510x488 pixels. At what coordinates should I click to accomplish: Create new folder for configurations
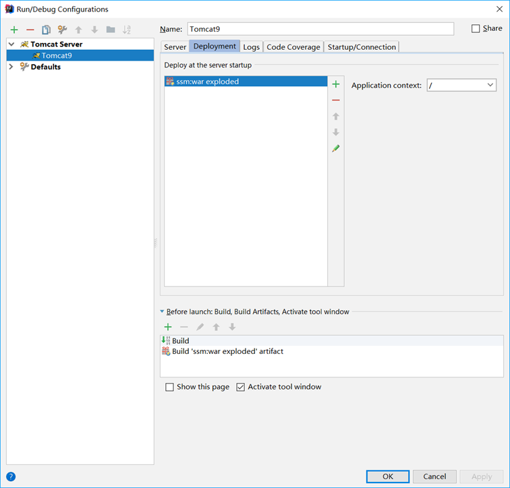coord(111,30)
